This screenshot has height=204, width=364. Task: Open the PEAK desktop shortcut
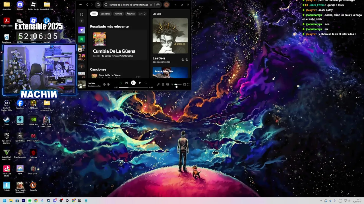click(x=20, y=170)
